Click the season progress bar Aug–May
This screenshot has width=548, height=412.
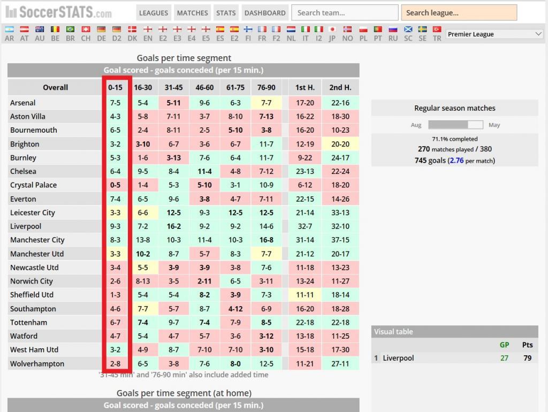pos(455,125)
